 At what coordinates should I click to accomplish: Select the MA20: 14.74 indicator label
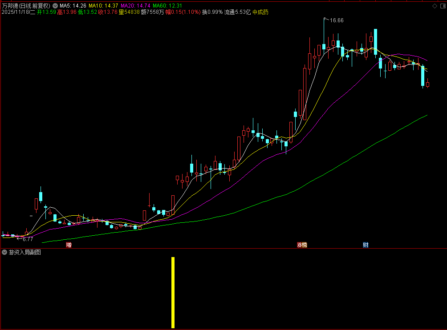pyautogui.click(x=135, y=6)
